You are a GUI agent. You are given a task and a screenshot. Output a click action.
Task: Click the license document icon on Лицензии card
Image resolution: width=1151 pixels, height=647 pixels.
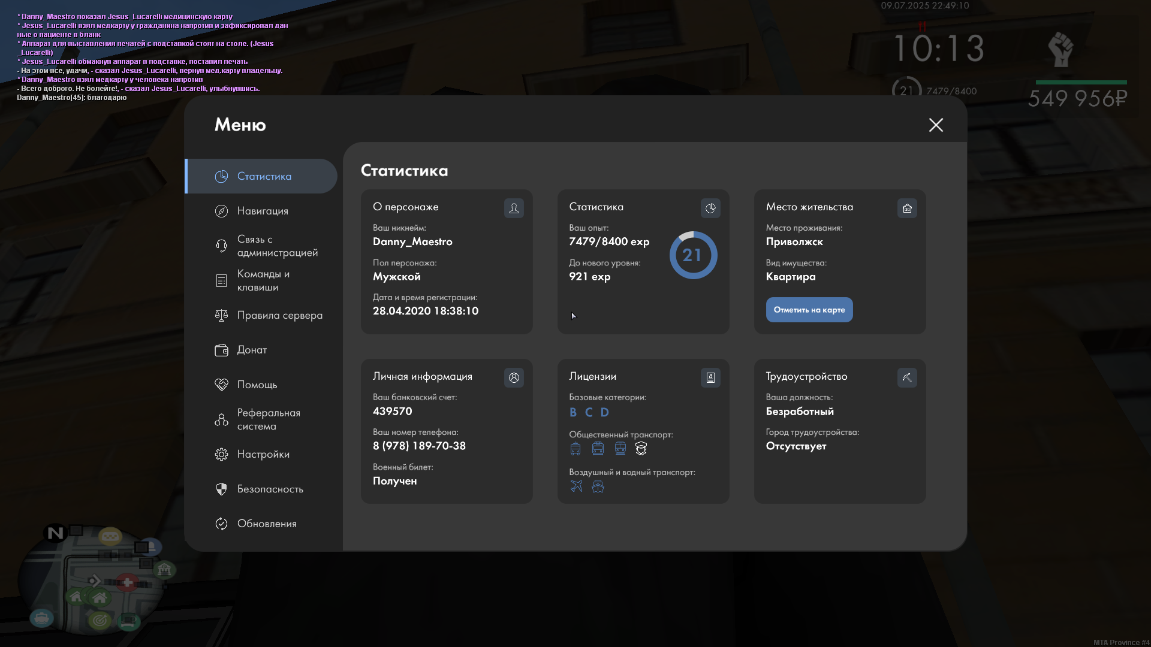(x=710, y=377)
